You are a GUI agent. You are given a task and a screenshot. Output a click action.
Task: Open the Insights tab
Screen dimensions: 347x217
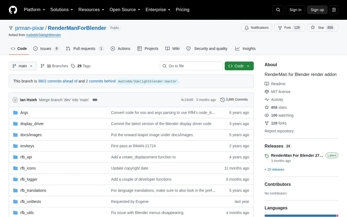pyautogui.click(x=245, y=49)
